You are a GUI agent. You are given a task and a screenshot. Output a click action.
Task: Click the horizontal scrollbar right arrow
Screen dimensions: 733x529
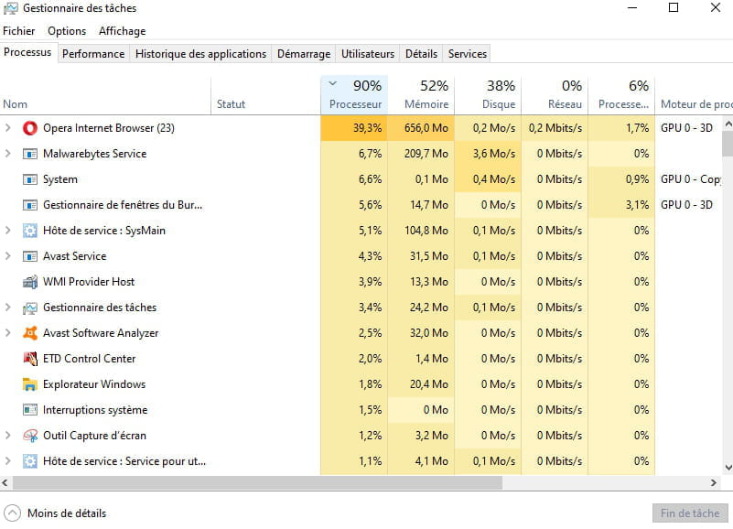714,482
